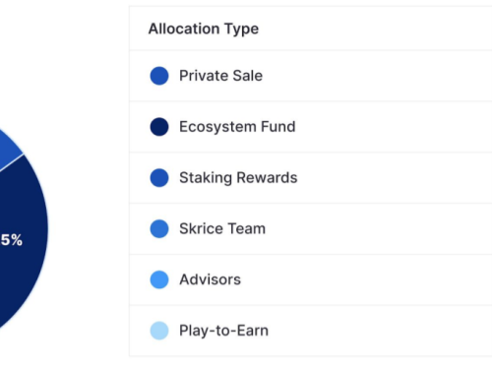Select the Skrice Team legend dot

[x=159, y=228]
